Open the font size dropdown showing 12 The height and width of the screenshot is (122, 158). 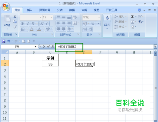(51, 17)
